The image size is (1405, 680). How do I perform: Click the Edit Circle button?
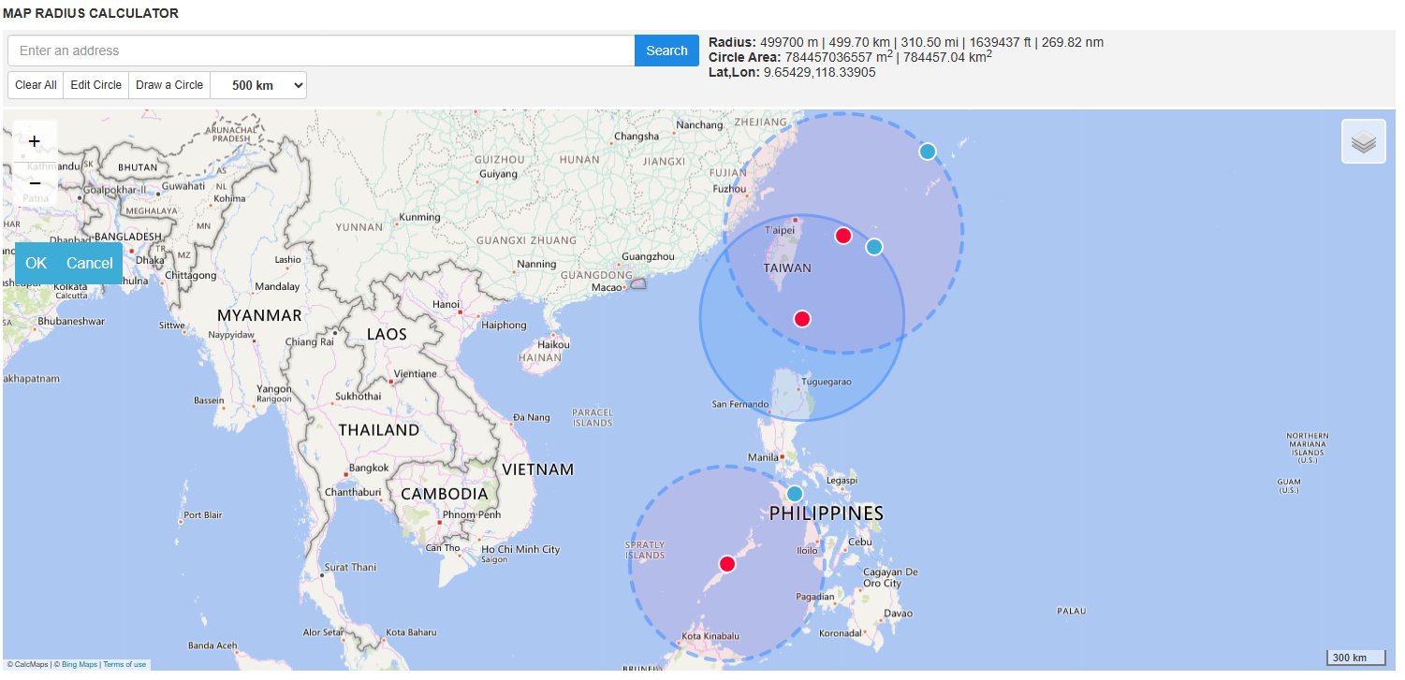coord(96,85)
